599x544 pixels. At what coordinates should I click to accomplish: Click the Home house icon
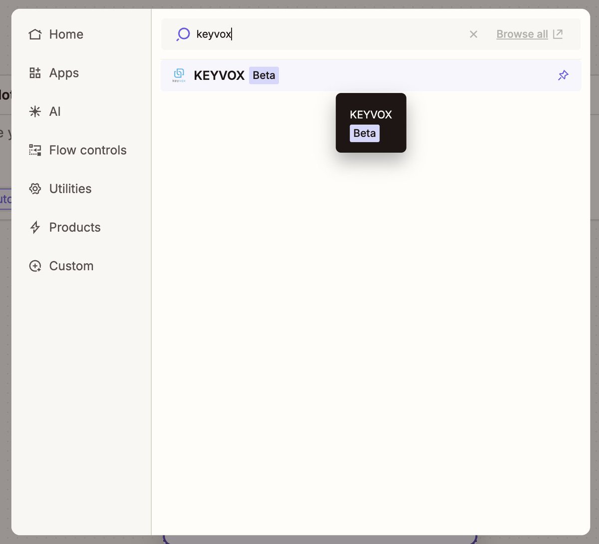click(x=35, y=34)
